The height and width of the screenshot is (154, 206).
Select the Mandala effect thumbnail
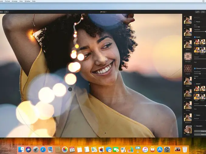[188, 57]
